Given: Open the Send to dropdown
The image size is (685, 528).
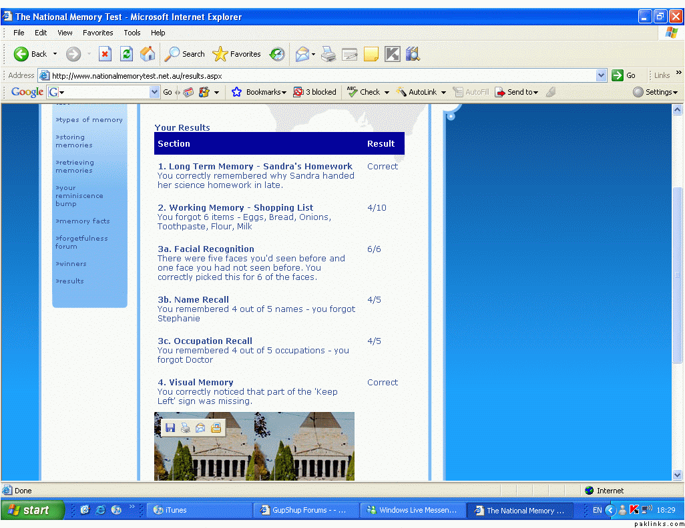Looking at the screenshot, I should (516, 92).
